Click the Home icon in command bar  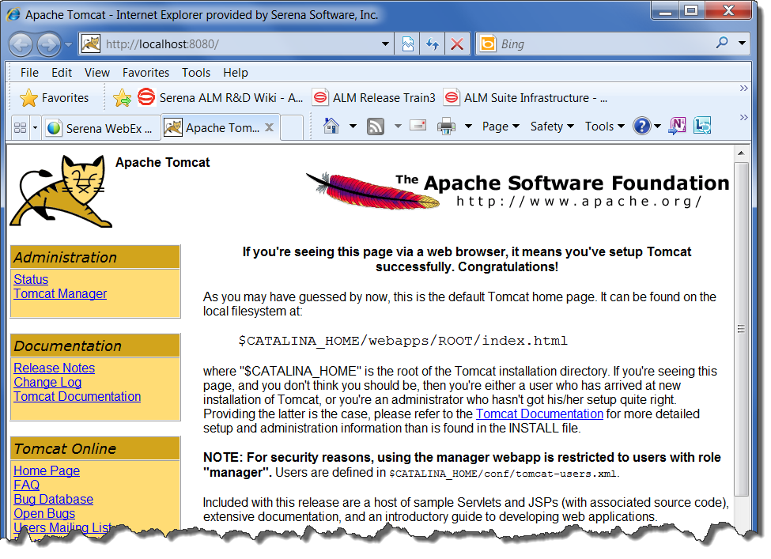click(x=331, y=127)
